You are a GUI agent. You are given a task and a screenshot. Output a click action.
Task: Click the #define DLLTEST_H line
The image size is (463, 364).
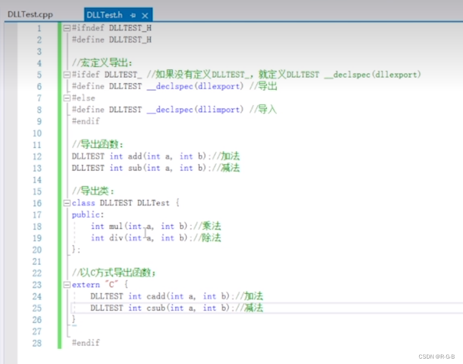(x=112, y=39)
